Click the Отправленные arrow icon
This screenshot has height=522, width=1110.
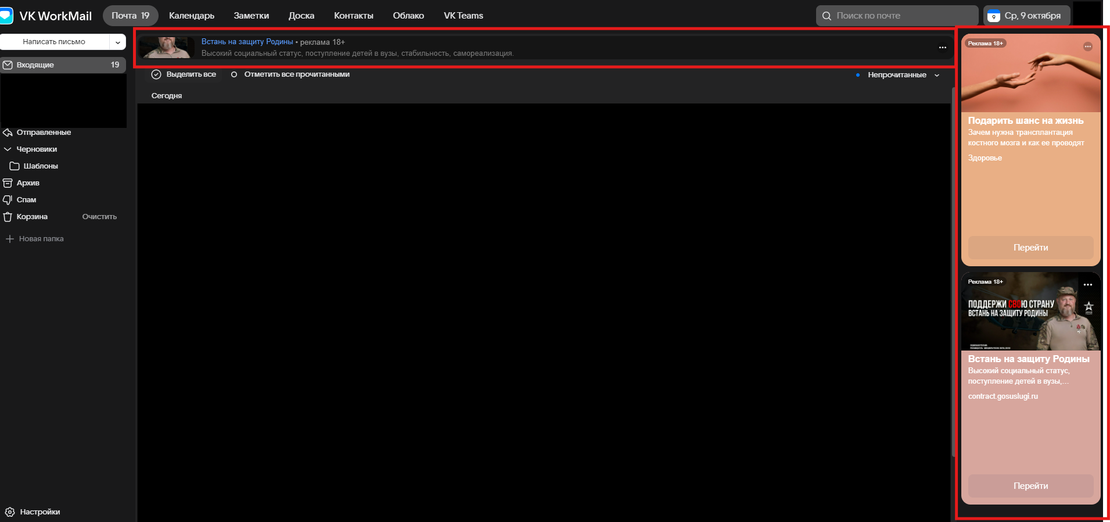point(8,133)
